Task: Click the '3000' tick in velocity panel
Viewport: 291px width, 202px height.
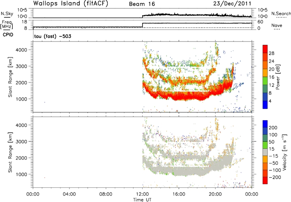Action: point(21,141)
